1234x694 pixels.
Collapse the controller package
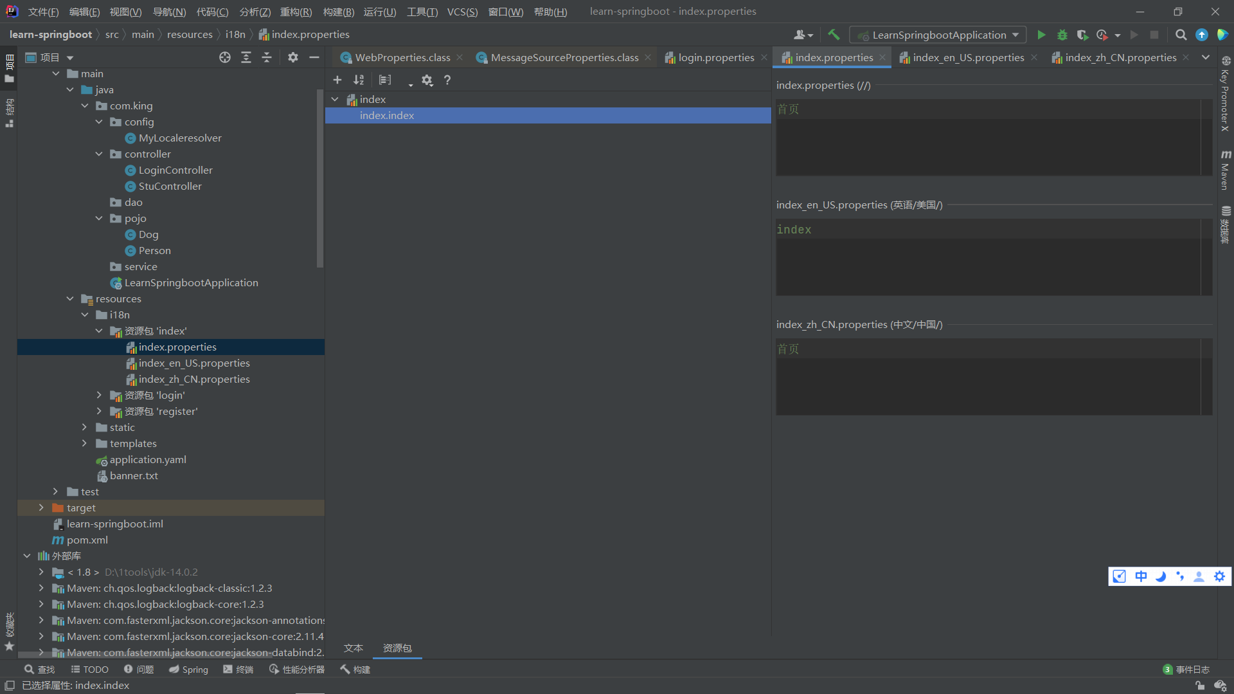(99, 154)
